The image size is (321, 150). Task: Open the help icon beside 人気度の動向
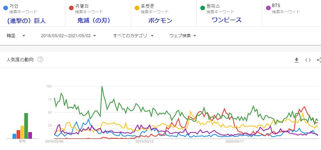(40, 60)
